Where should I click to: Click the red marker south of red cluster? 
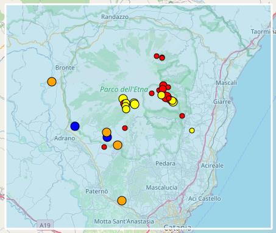click(x=182, y=116)
